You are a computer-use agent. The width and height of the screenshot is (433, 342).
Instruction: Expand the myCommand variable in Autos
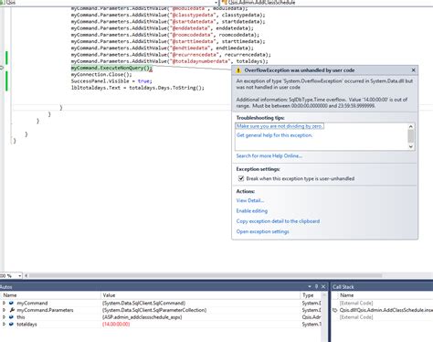(4, 303)
